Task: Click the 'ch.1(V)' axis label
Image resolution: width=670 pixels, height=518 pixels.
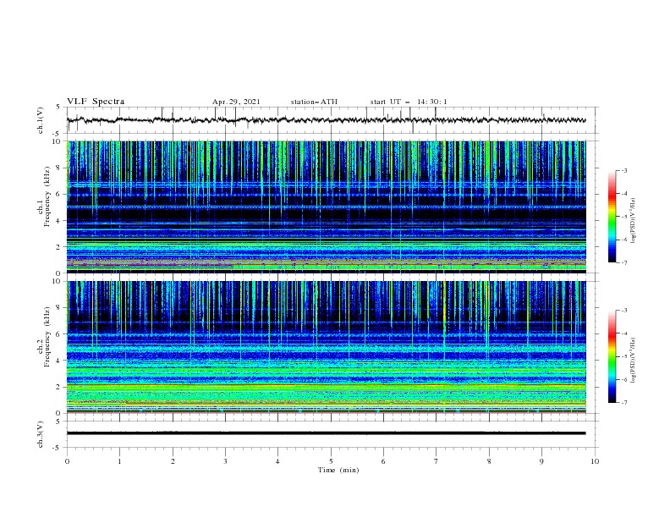Action: (x=41, y=120)
